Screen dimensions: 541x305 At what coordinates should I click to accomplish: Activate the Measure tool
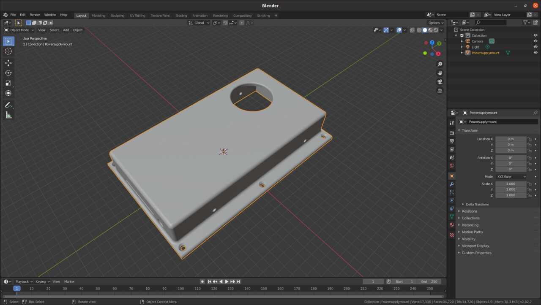click(8, 115)
